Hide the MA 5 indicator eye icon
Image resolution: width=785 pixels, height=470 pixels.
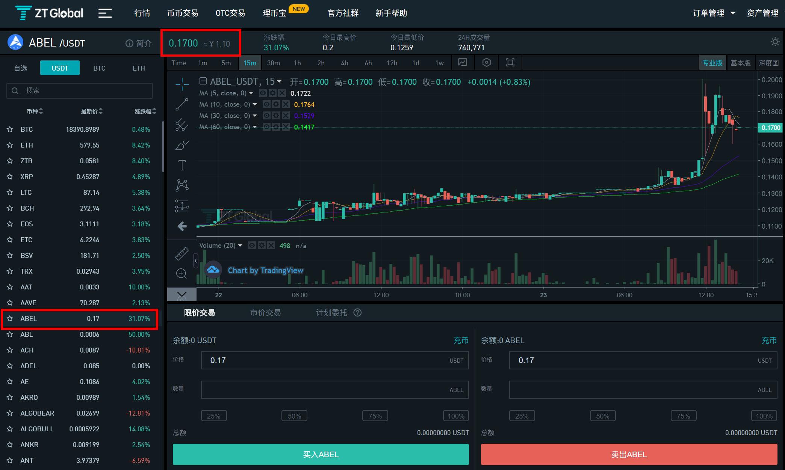[263, 93]
